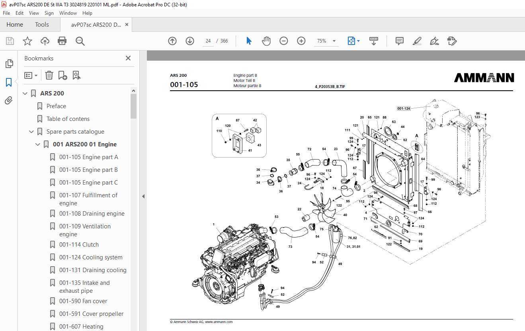Open the fit page options arrow
525x331 pixels.
359,41
